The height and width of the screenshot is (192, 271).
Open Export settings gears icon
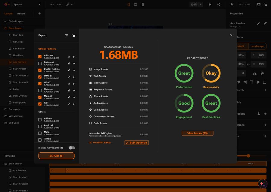(x=73, y=35)
